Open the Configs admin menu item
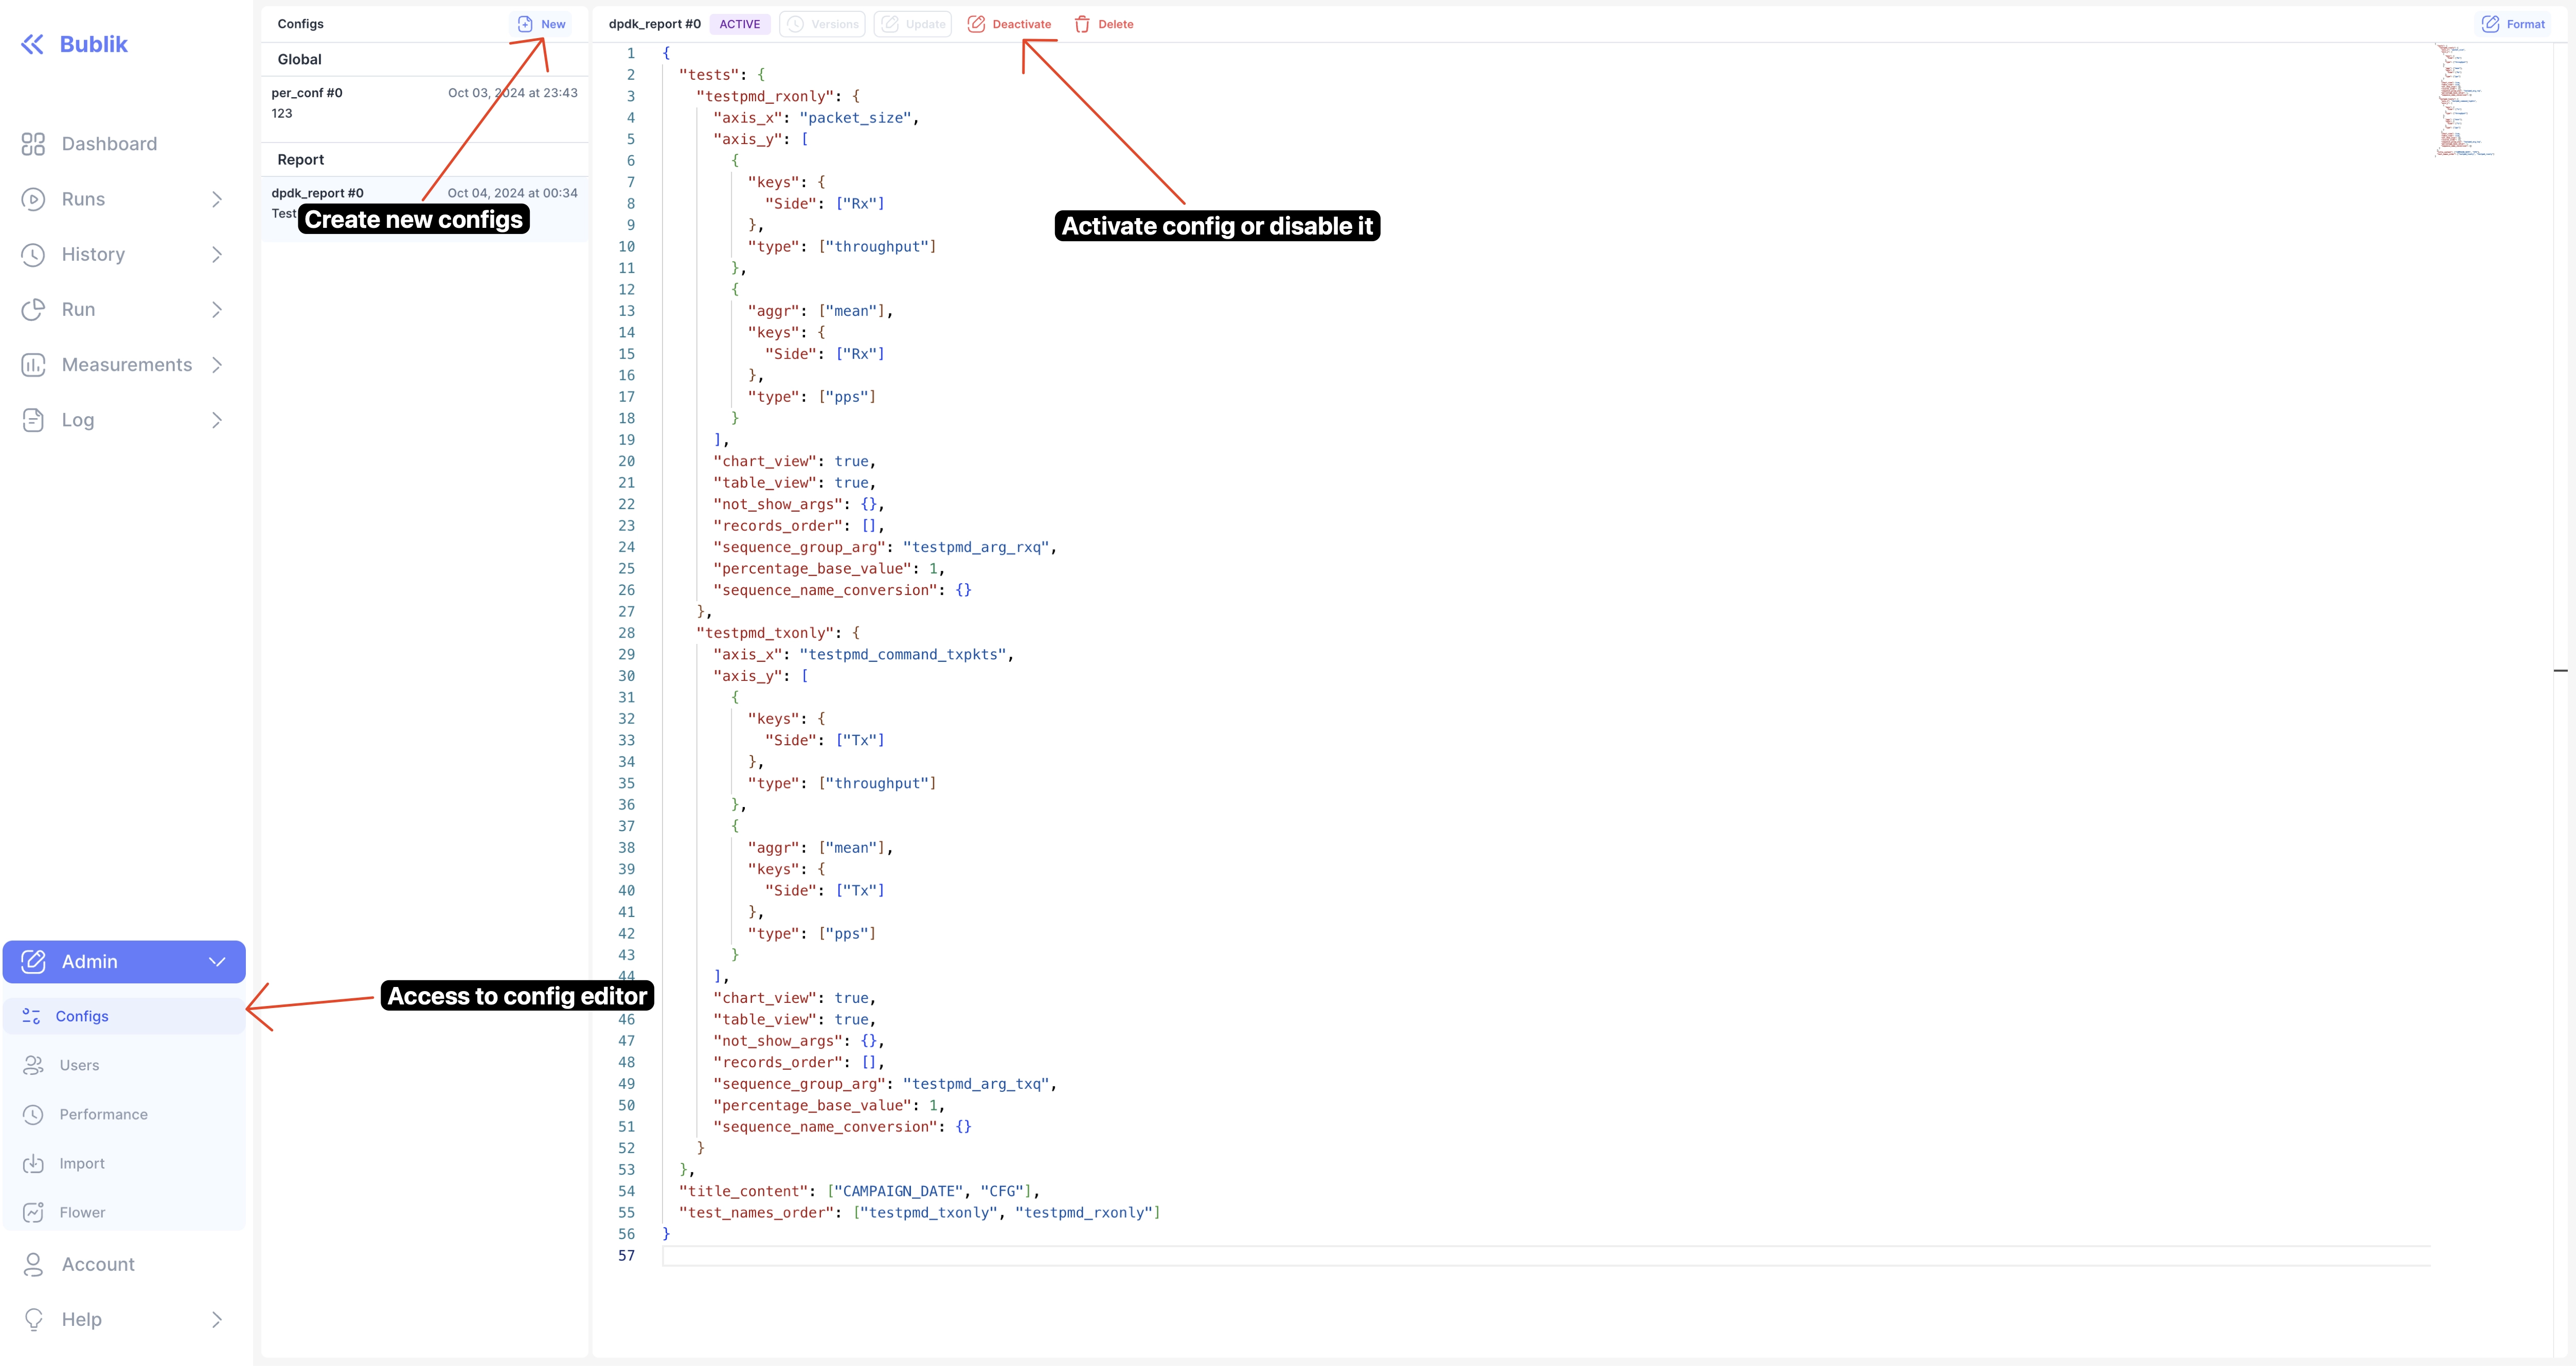The height and width of the screenshot is (1366, 2576). coord(82,1016)
